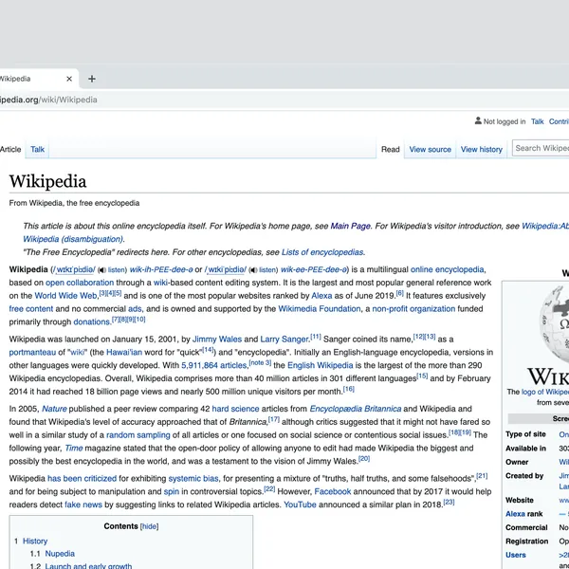Screen dimensions: 569x569
Task: Follow the Lists of encyclopedias link
Action: pos(322,252)
